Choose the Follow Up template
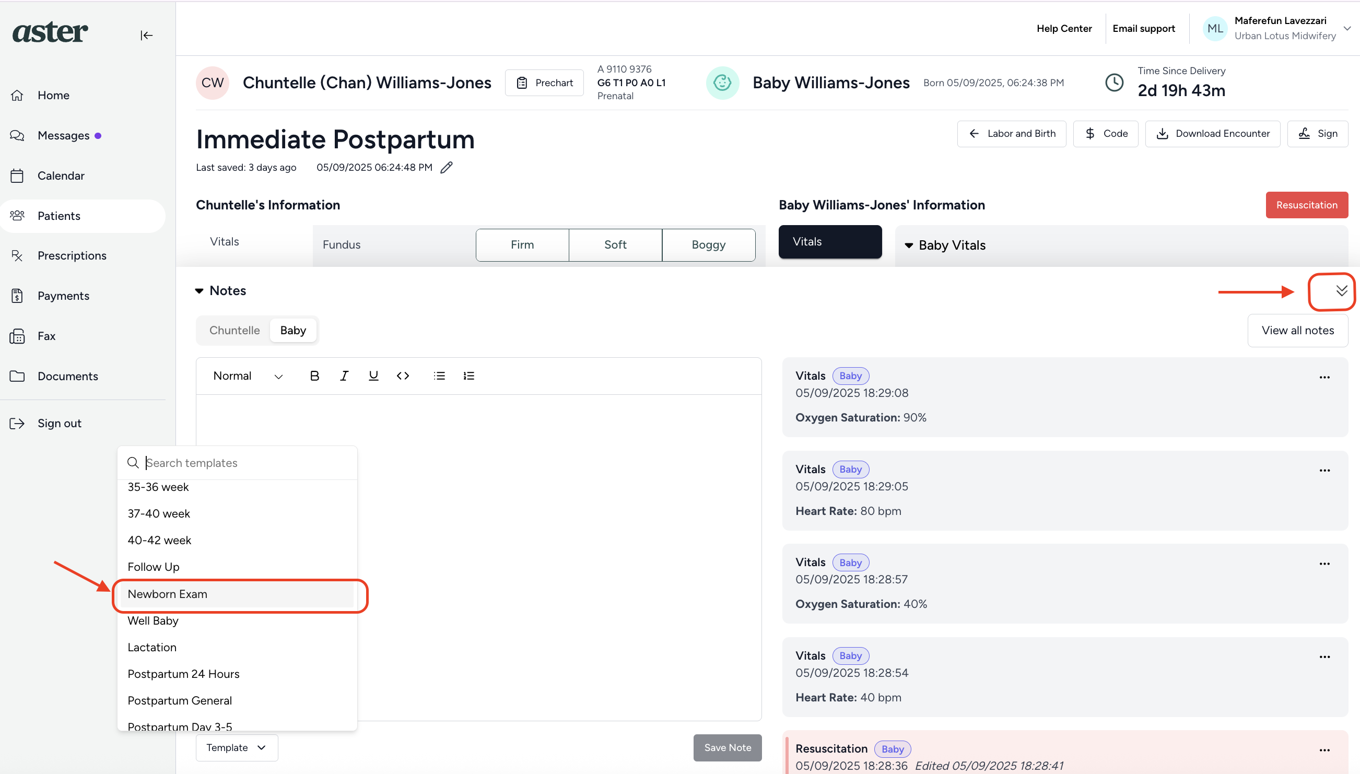The height and width of the screenshot is (774, 1360). 237,567
